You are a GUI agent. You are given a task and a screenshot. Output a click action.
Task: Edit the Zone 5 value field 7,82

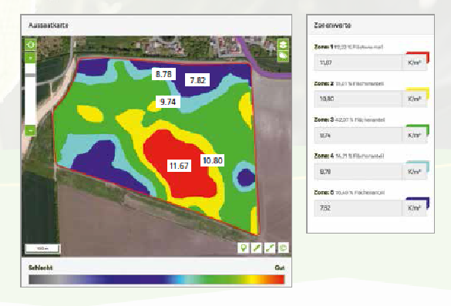click(358, 208)
